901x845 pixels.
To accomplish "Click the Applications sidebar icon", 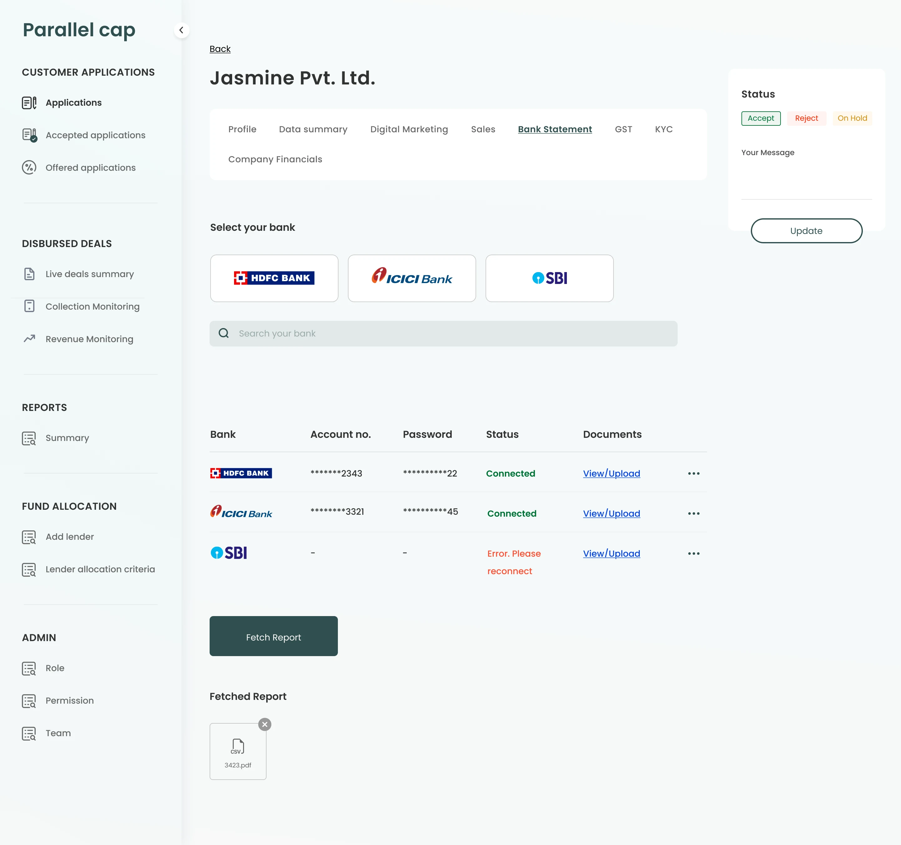I will point(29,103).
